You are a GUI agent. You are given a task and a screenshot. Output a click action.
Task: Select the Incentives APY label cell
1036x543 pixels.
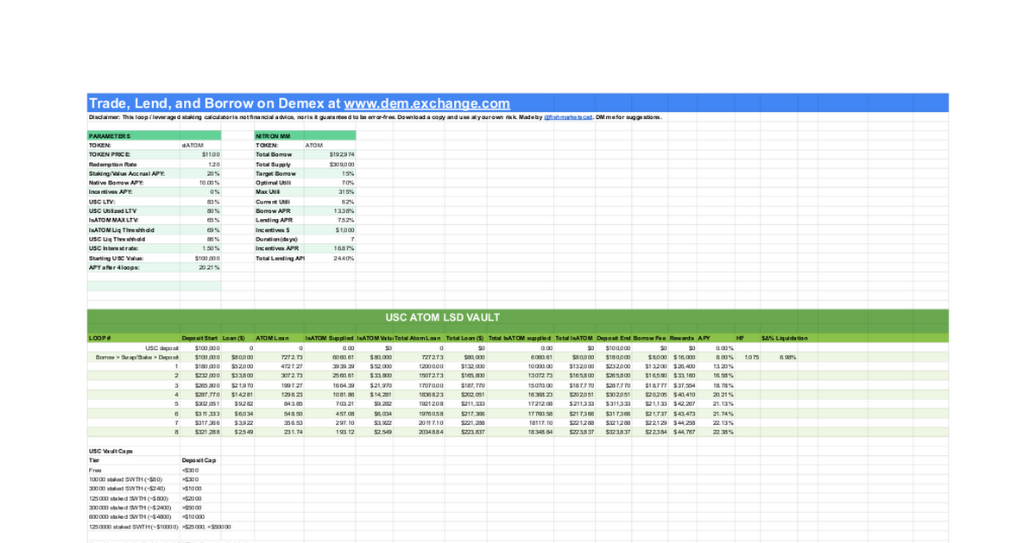coord(134,192)
